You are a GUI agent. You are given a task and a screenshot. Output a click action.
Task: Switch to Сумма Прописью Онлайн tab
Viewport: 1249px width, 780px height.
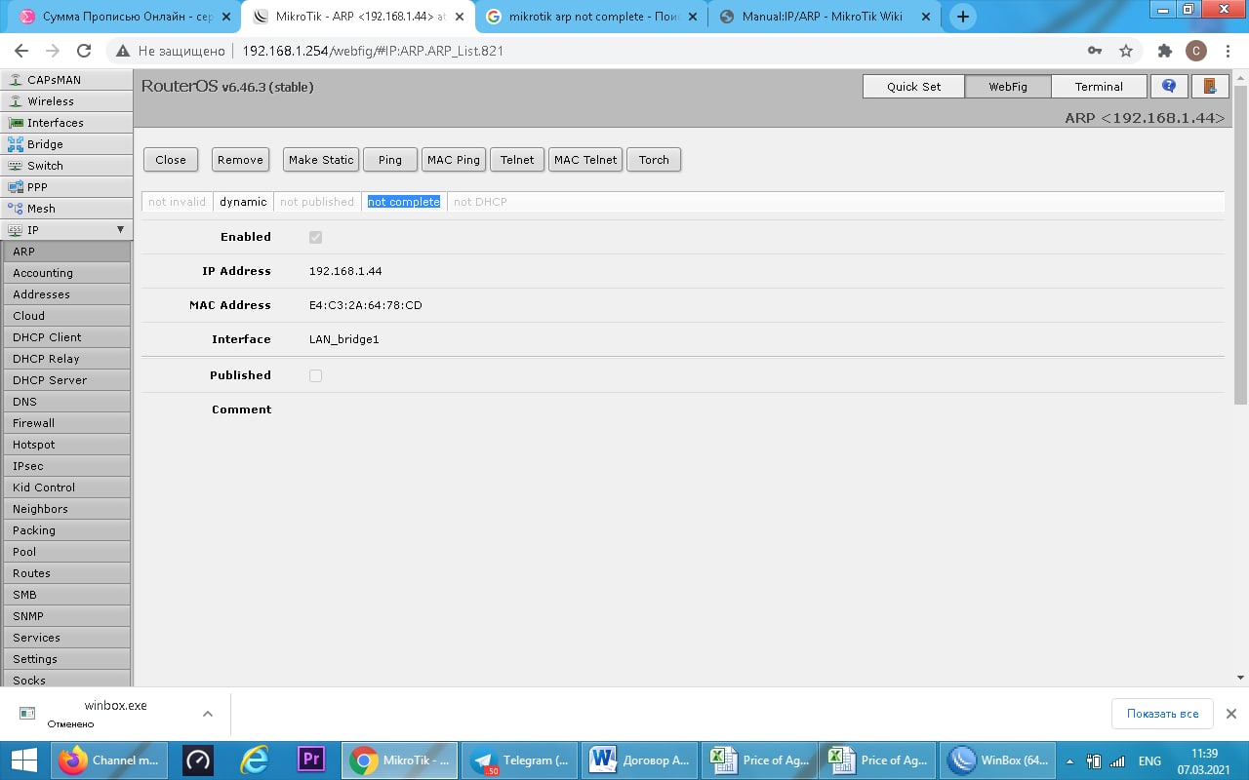coord(127,17)
